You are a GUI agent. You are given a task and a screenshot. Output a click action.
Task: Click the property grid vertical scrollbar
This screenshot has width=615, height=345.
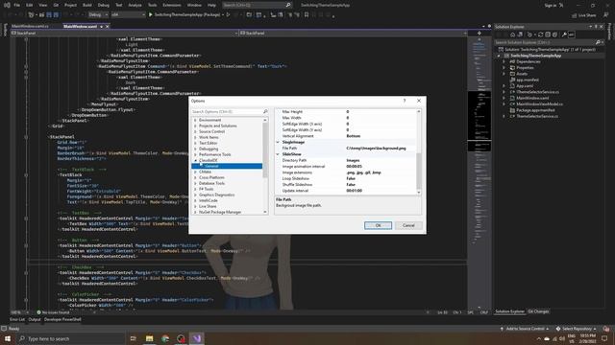point(419,151)
